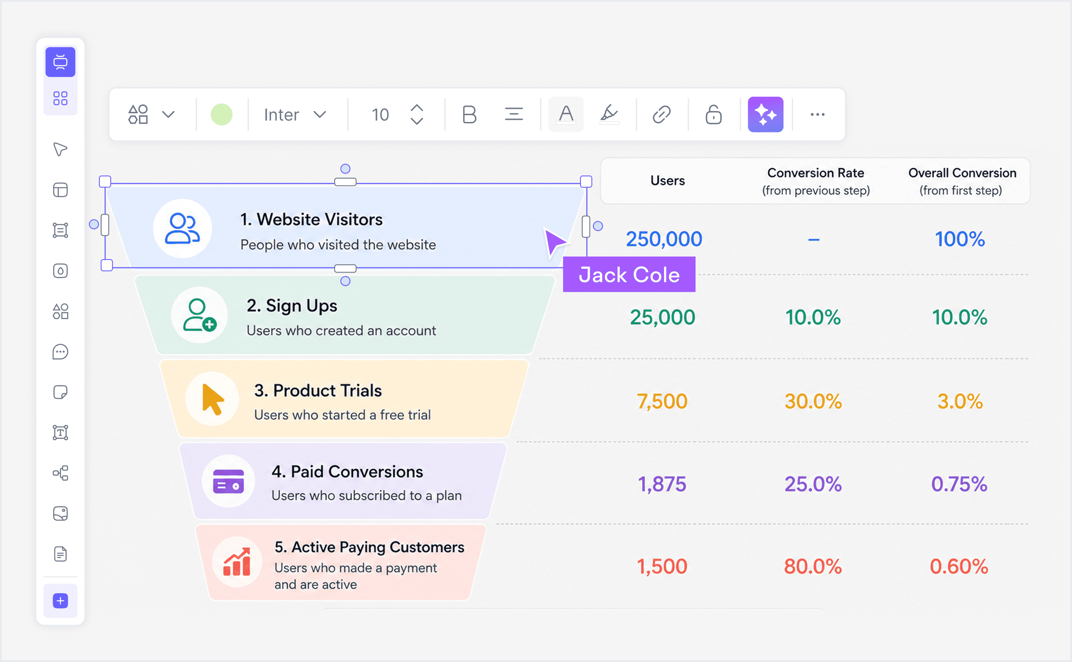The image size is (1072, 662).
Task: Increase font size with up arrow
Action: 417,108
